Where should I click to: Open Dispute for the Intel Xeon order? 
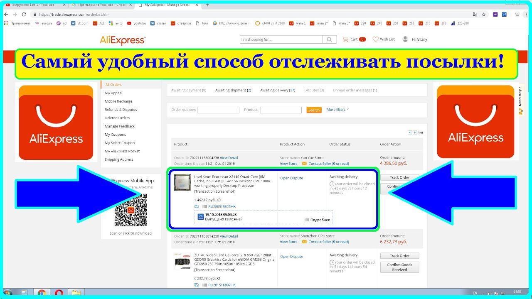(x=291, y=178)
